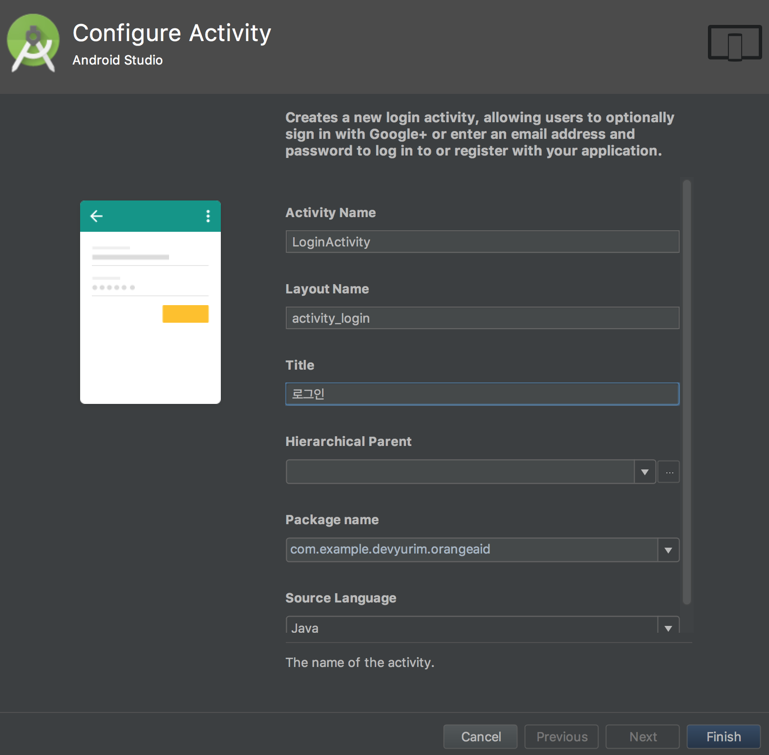The width and height of the screenshot is (769, 755).
Task: Click the overflow dots in login preview
Action: pos(208,216)
